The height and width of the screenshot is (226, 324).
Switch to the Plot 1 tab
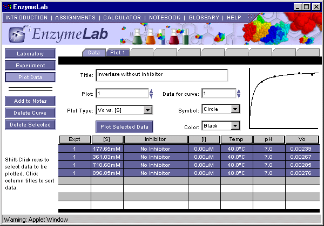[117, 53]
